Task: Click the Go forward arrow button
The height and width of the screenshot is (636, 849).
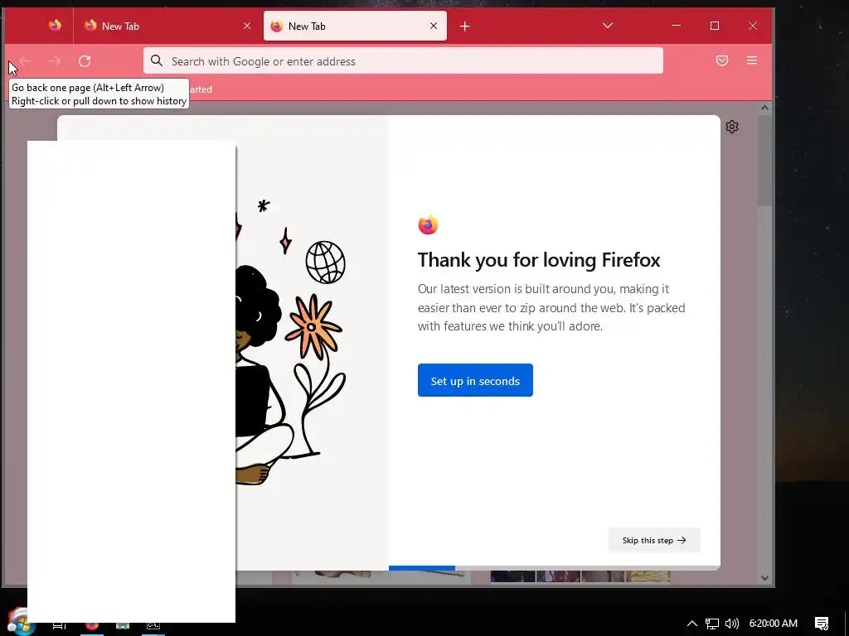Action: coord(54,61)
